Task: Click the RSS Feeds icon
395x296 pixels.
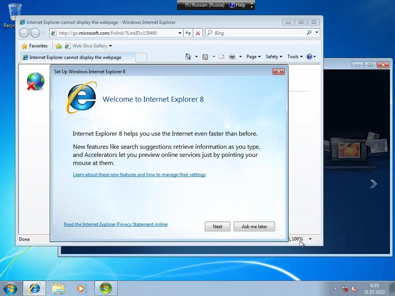Action: point(205,57)
